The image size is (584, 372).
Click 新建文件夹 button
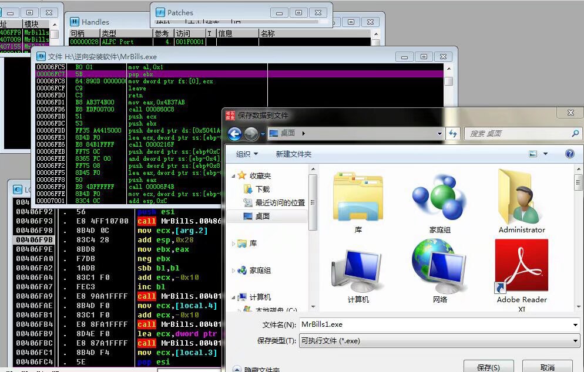tap(294, 154)
